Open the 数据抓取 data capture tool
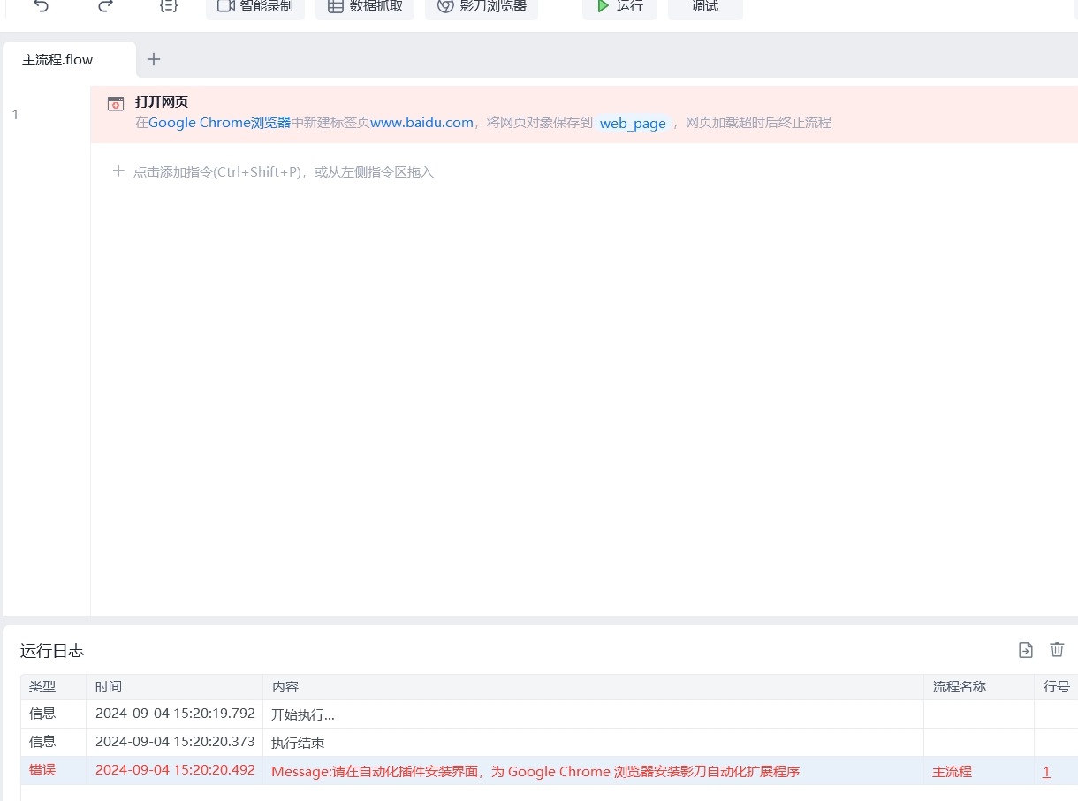 pos(365,7)
